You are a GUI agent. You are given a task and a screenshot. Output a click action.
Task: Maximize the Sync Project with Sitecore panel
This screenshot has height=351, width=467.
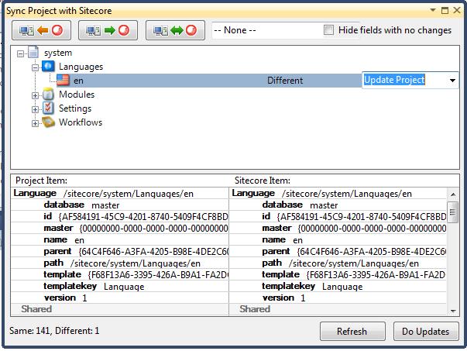(x=445, y=10)
